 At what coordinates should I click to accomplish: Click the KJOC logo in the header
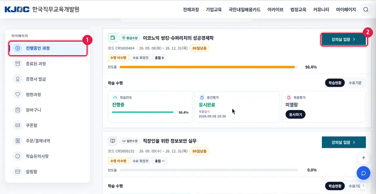pos(17,9)
